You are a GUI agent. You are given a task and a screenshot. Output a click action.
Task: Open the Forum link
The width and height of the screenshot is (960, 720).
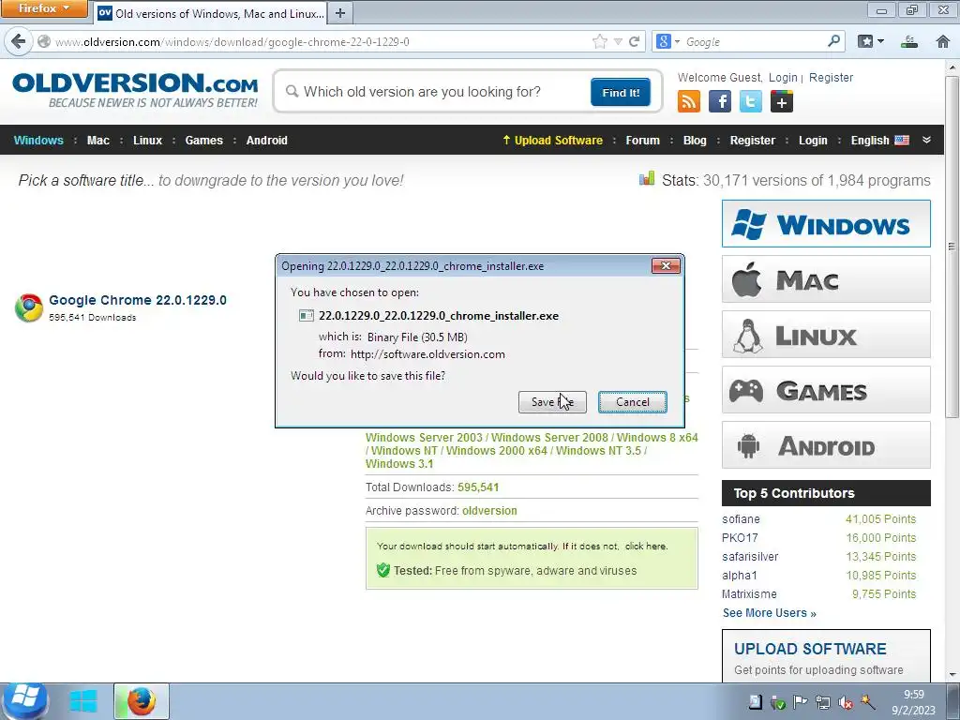(643, 141)
